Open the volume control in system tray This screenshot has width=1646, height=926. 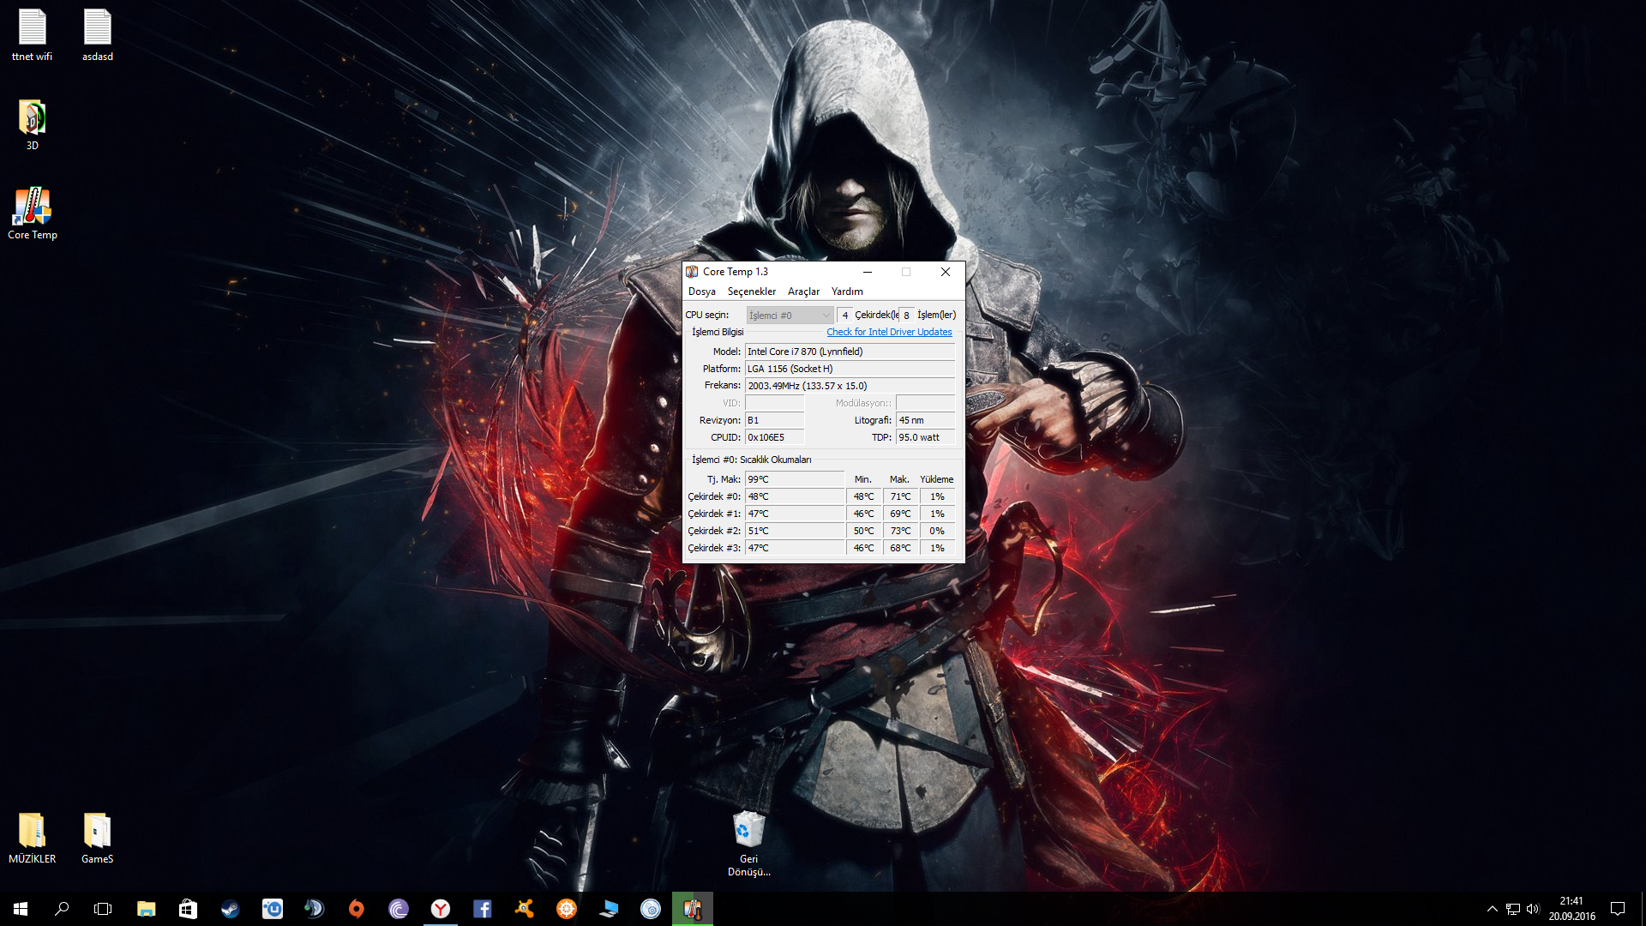(1533, 909)
